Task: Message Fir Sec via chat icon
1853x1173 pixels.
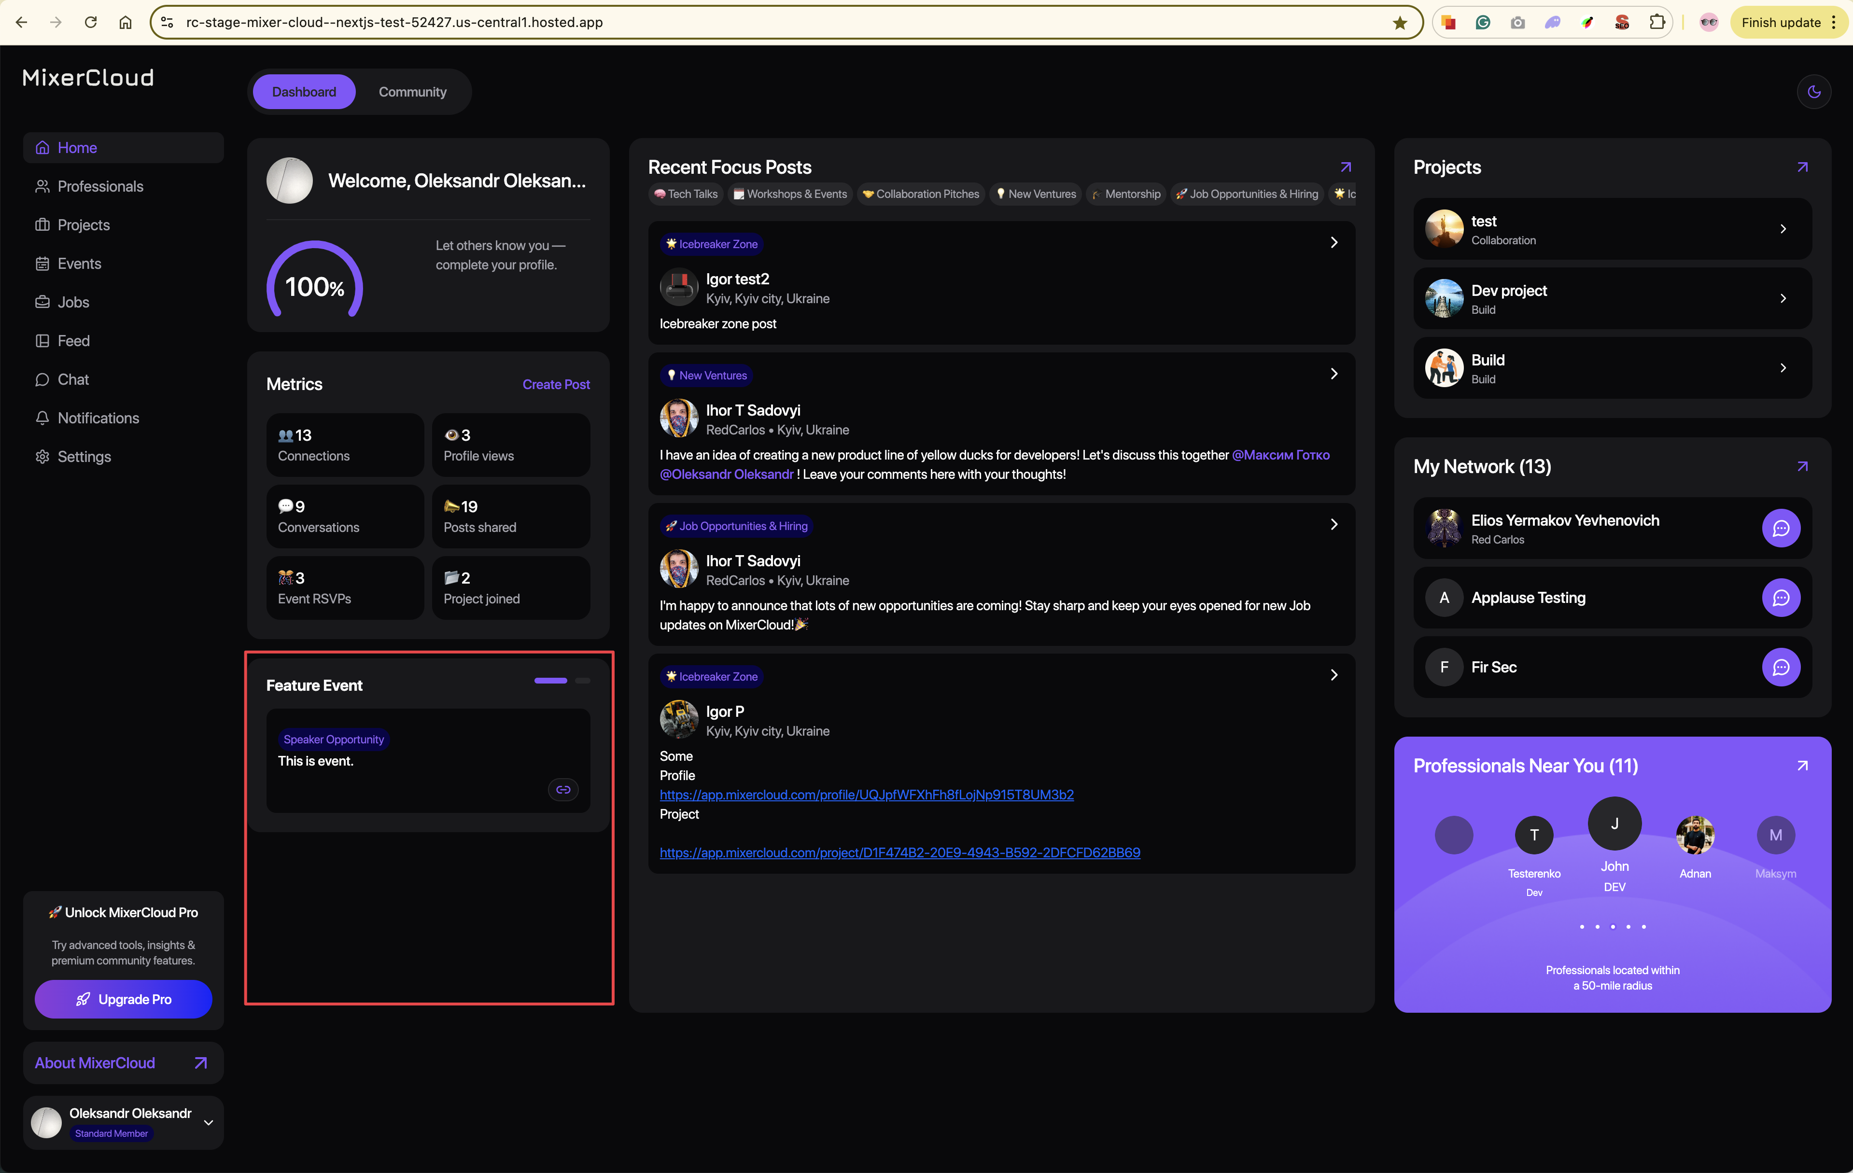Action: click(1781, 668)
